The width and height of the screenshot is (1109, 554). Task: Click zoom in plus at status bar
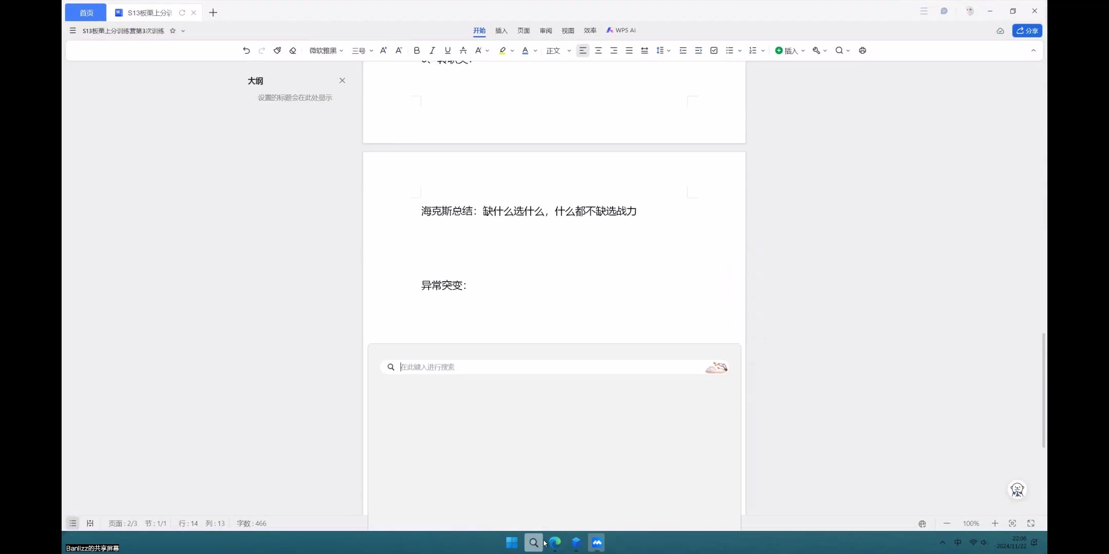(995, 523)
